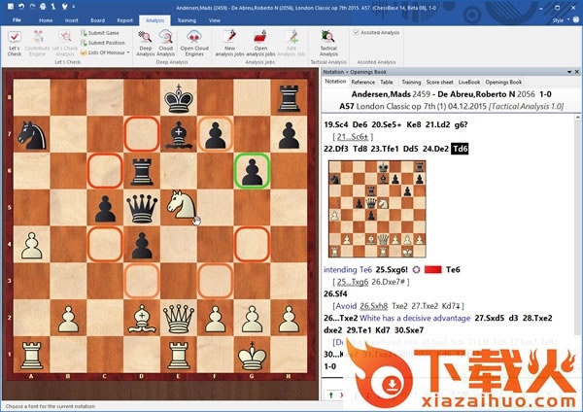Jump to move 30.Sxe7 in notation
Screen dimensions: 583x412
click(x=409, y=330)
